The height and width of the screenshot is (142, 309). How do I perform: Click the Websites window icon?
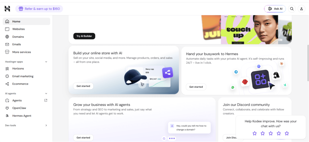point(7,29)
